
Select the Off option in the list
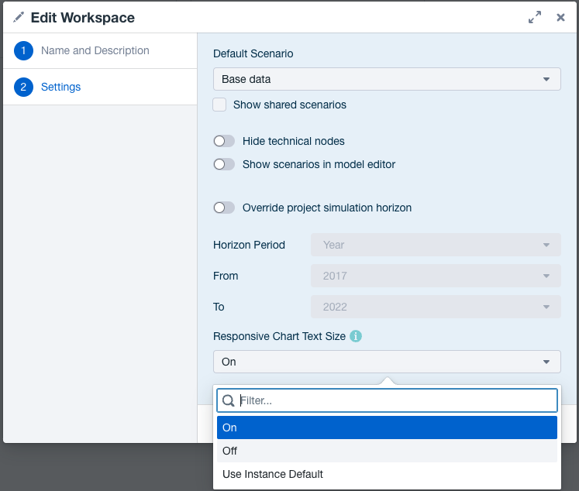(x=387, y=451)
